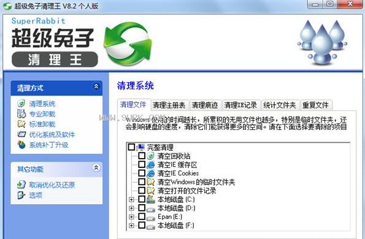The height and width of the screenshot is (239, 365).
Task: Enable the 清空回收站 checkbox
Action: 142,156
